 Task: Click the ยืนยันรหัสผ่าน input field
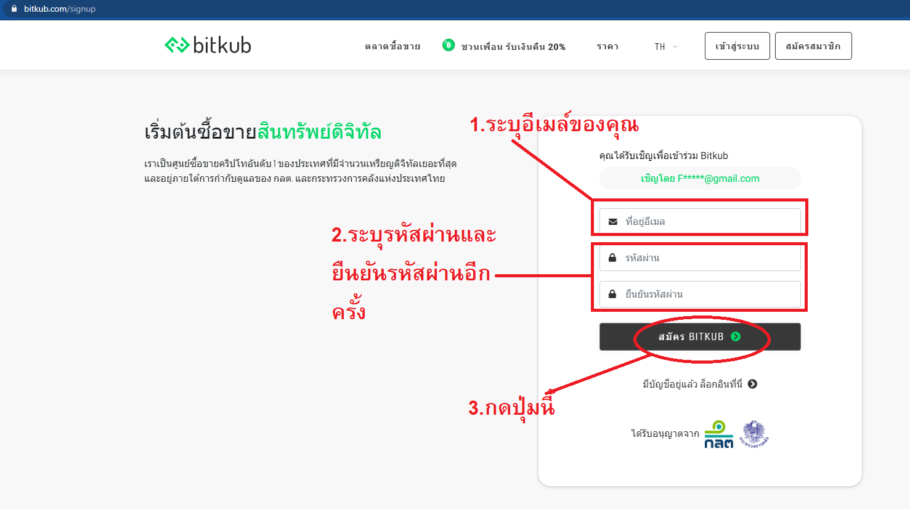click(700, 294)
